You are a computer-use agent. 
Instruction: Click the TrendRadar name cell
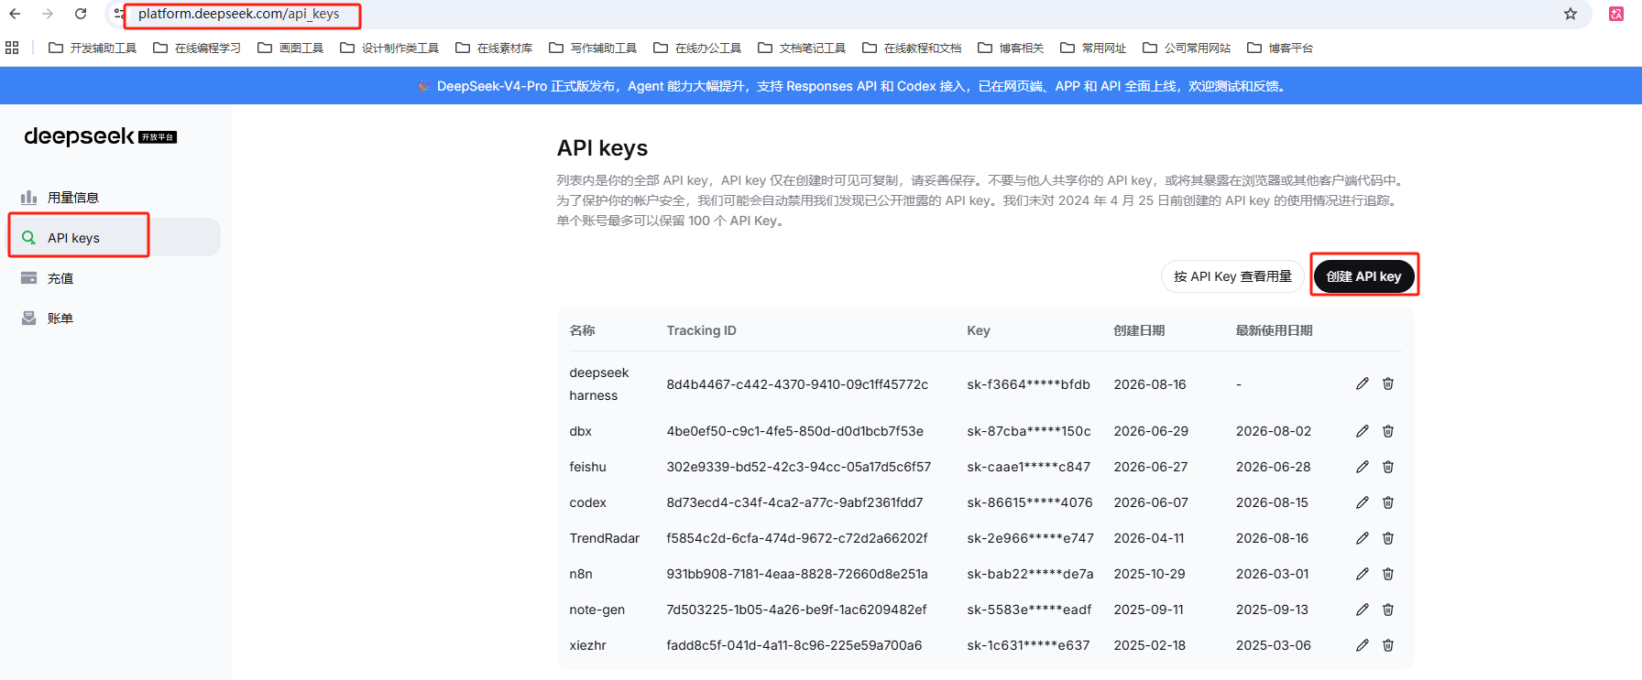(x=605, y=538)
